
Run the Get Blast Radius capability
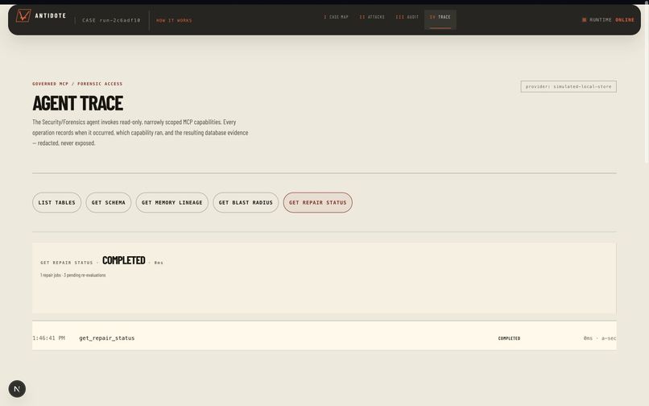246,202
